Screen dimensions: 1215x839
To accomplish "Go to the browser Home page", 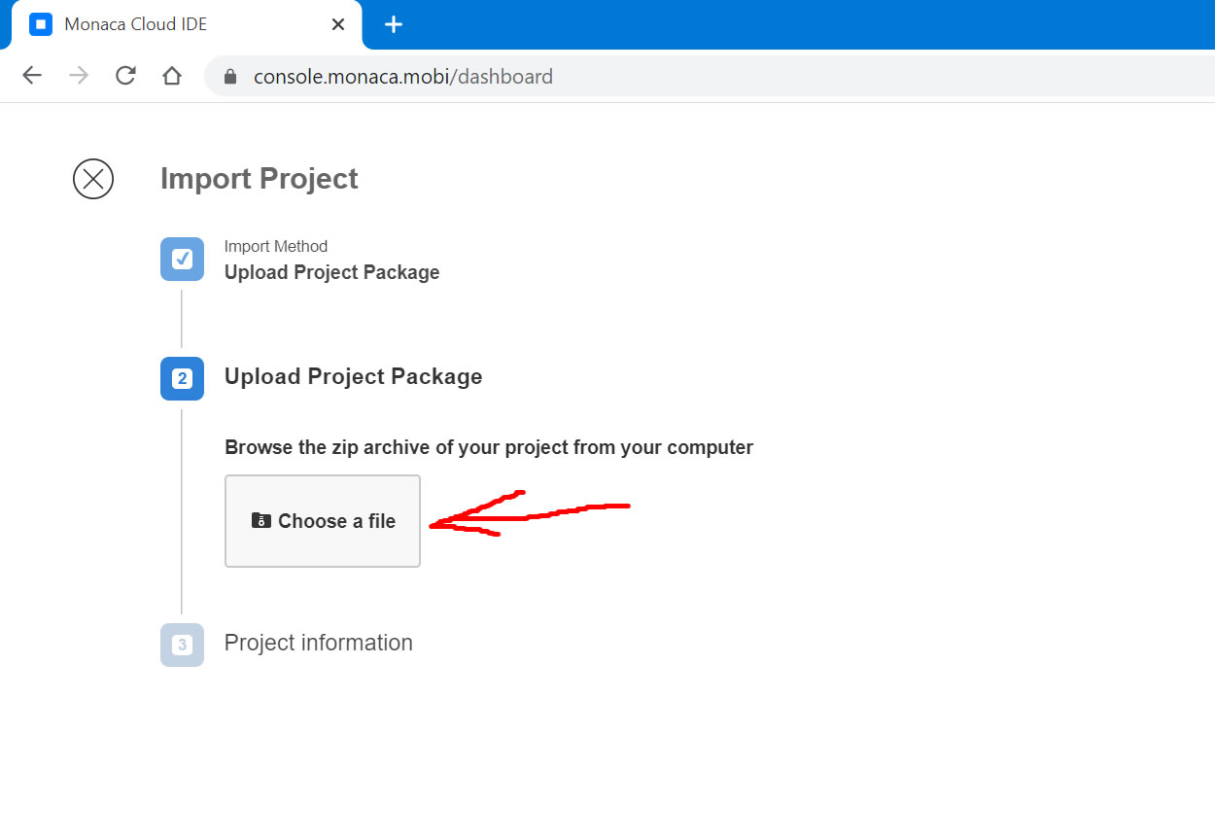I will (172, 76).
